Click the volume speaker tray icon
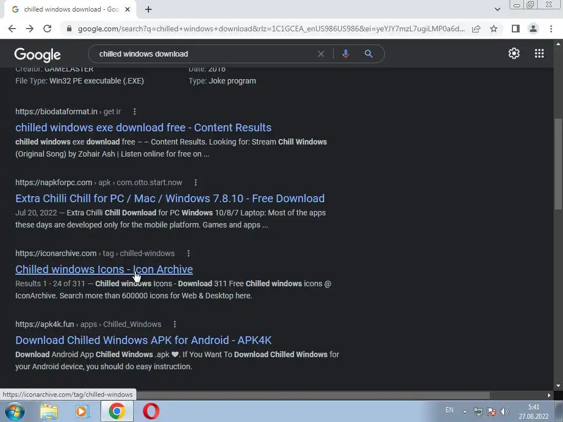This screenshot has height=422, width=563. pyautogui.click(x=505, y=412)
